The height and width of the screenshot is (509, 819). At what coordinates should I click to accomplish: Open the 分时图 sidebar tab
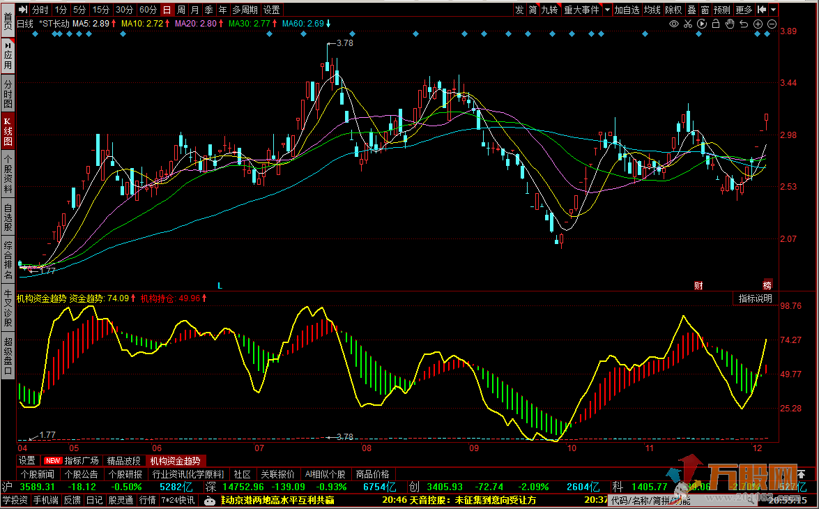pyautogui.click(x=8, y=93)
